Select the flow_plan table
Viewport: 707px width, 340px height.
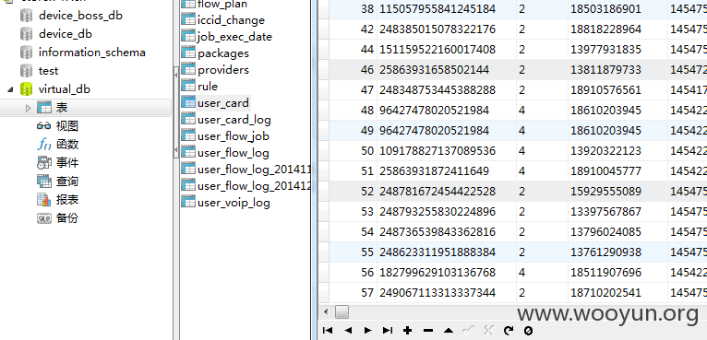point(222,5)
